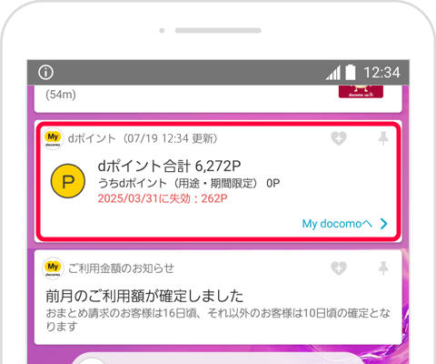Viewport: 436px width, 364px height.
Task: Pin the ご利用金額のお知らせ card
Action: (x=383, y=268)
